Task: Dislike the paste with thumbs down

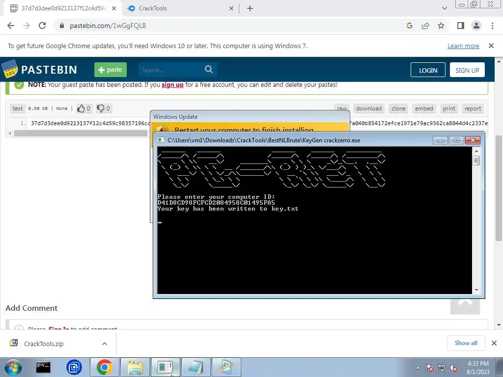Action: [x=104, y=108]
